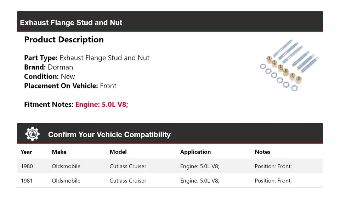Click Position: Front in the 1981 row

coord(273,181)
